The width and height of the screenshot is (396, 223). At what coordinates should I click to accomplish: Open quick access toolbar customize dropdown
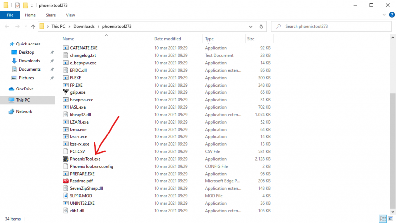pos(32,5)
